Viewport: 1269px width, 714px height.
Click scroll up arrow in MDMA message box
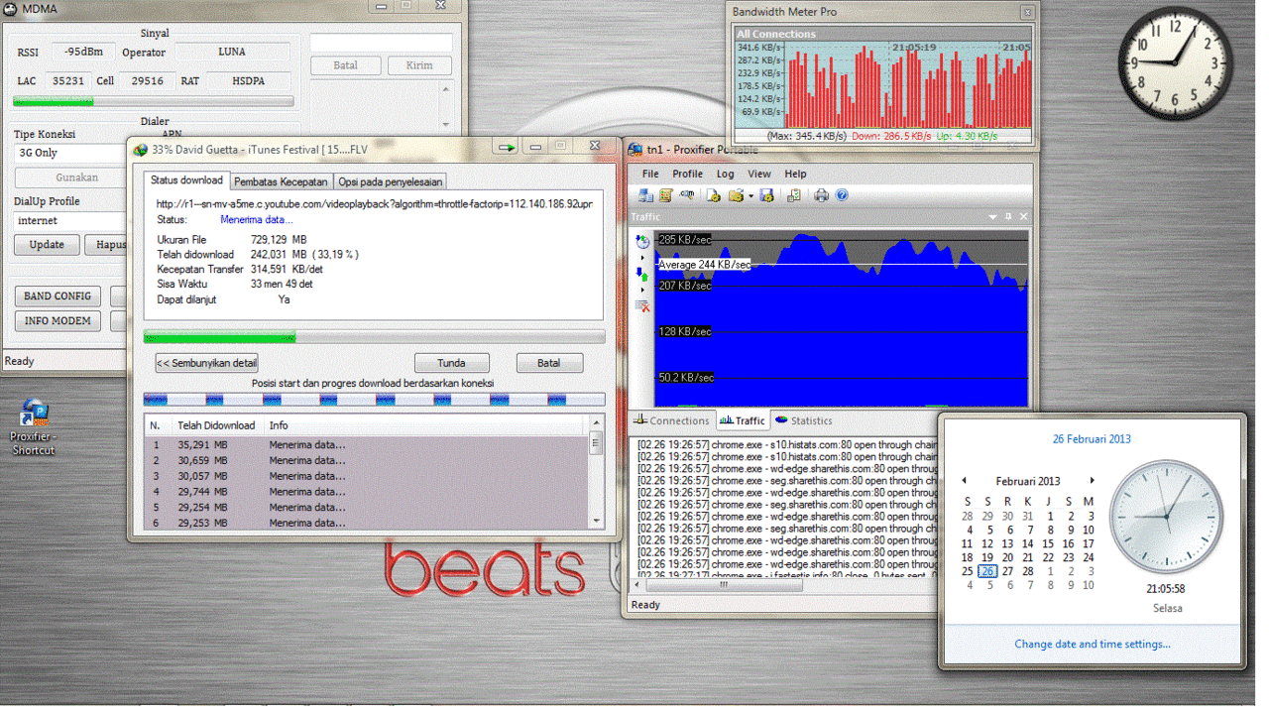click(446, 90)
